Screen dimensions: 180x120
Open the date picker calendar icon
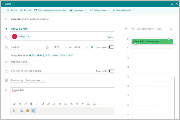(47, 47)
